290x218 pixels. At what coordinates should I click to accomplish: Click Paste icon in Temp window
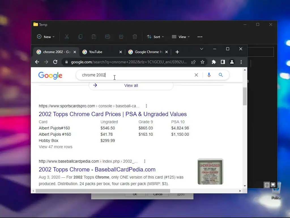point(94,37)
